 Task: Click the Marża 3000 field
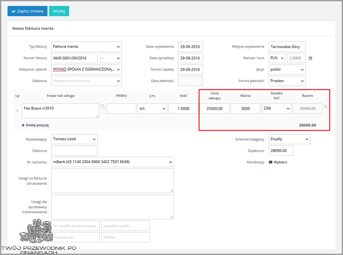click(246, 108)
